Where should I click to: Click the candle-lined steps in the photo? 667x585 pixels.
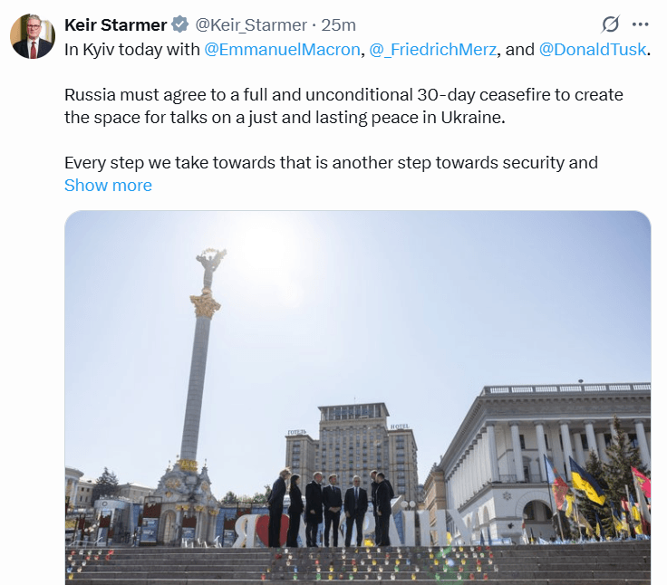coord(357,564)
